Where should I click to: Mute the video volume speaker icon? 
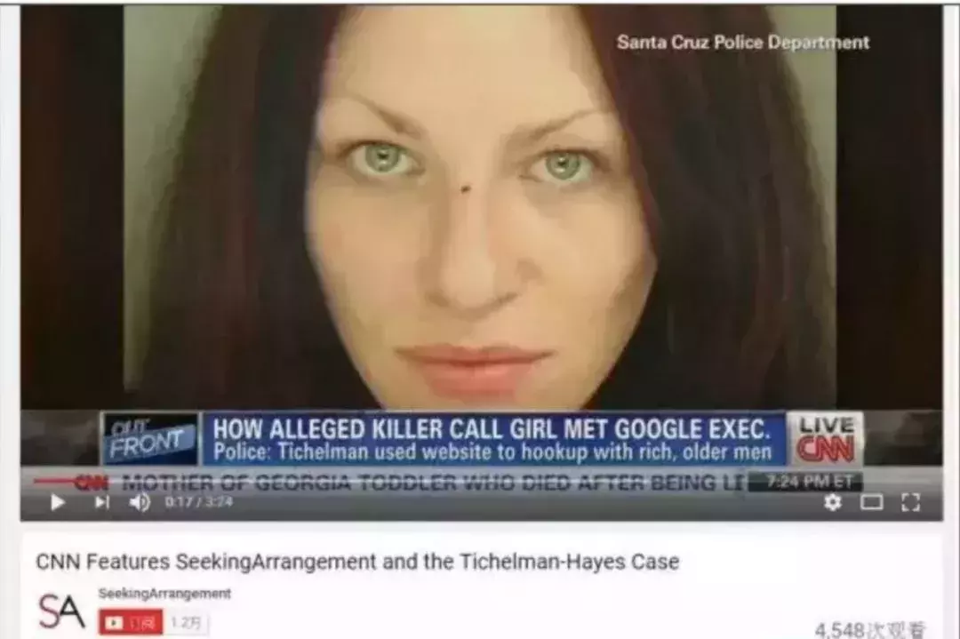point(140,502)
